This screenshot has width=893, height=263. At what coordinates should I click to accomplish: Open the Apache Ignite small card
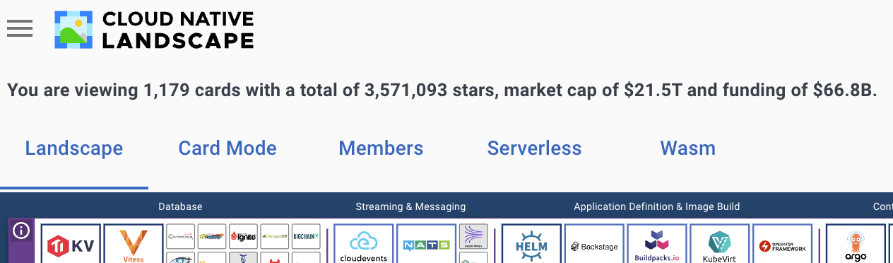[x=243, y=236]
